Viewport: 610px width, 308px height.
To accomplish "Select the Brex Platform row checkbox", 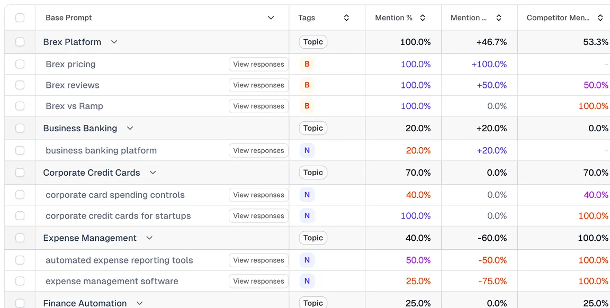I will 20,41.
